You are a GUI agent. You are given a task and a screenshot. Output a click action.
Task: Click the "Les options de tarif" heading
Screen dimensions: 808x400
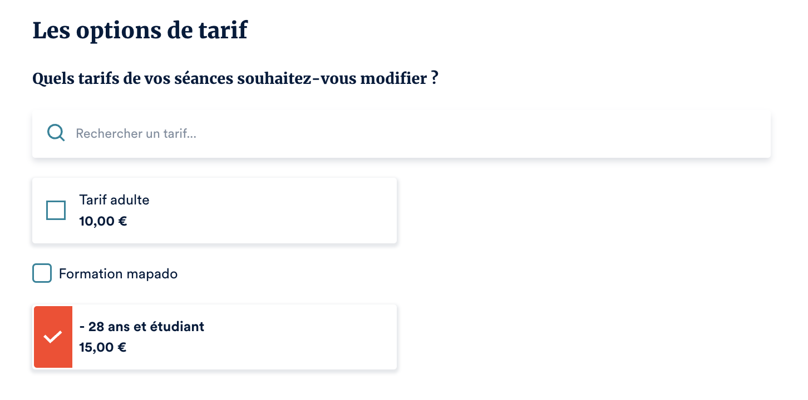click(140, 31)
